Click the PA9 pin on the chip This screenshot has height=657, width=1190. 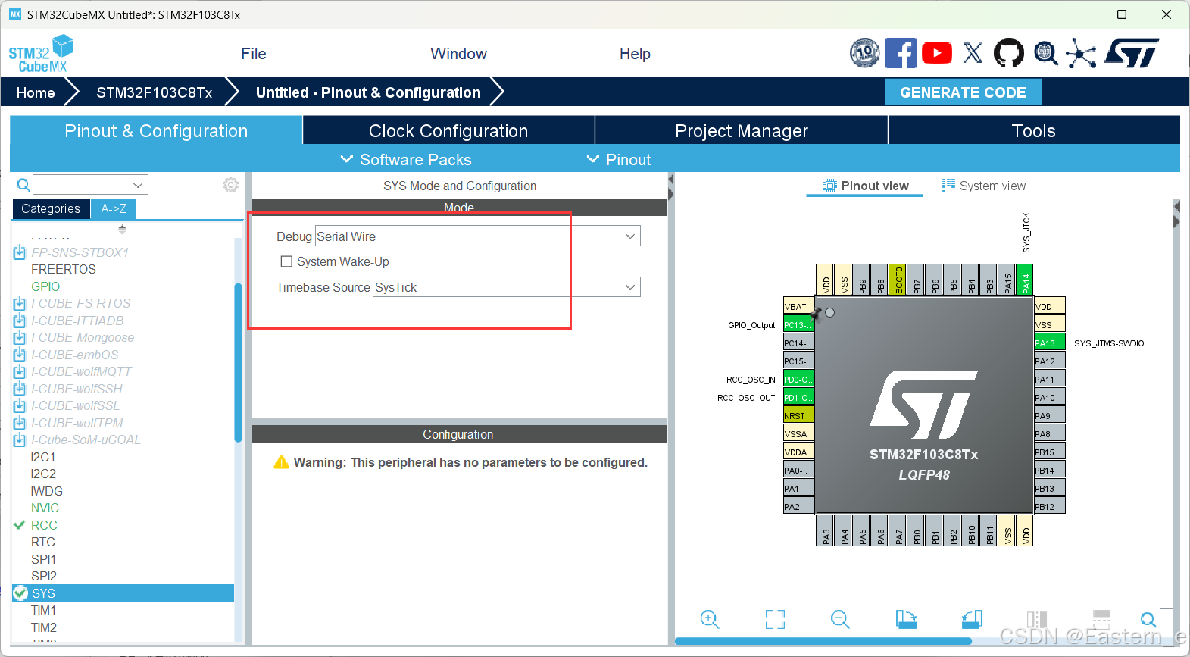pos(1050,416)
